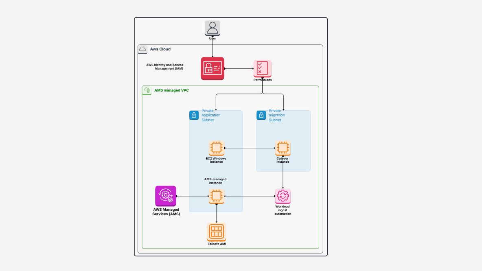482x271 pixels.
Task: Click the 'Private migration Subnet' label
Action: tap(277, 115)
